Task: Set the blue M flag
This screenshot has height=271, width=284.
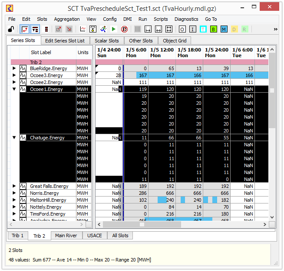Action: [x=224, y=29]
